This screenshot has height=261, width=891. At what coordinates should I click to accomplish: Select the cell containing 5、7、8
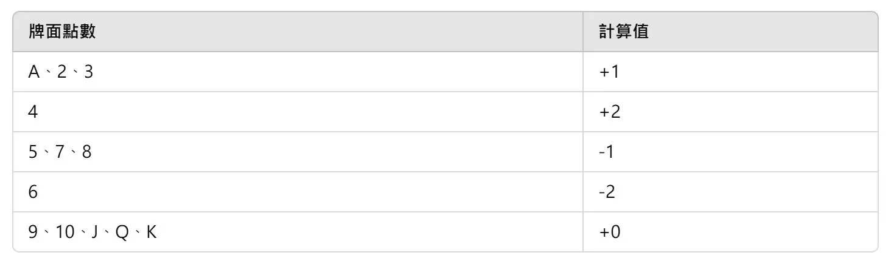[x=60, y=152]
